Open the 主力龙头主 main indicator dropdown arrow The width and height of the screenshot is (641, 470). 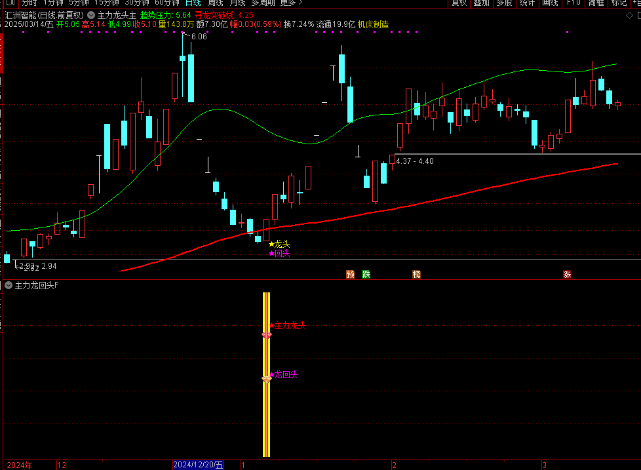tap(91, 15)
